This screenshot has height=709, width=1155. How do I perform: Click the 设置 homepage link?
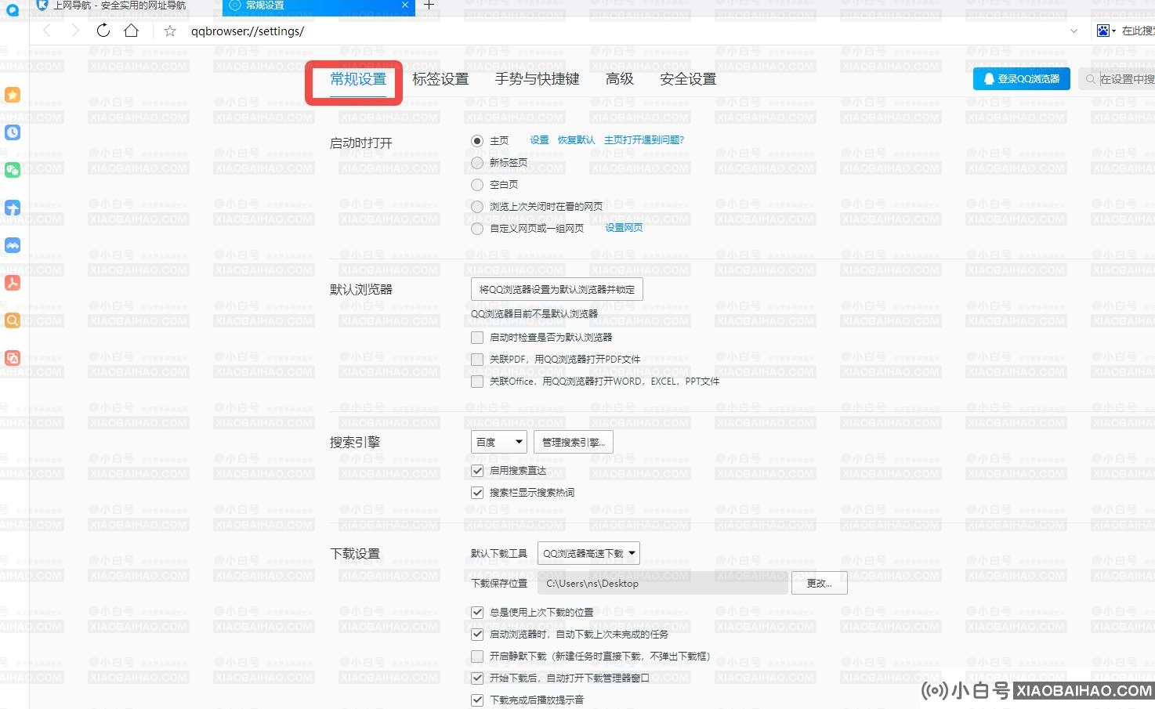(539, 140)
